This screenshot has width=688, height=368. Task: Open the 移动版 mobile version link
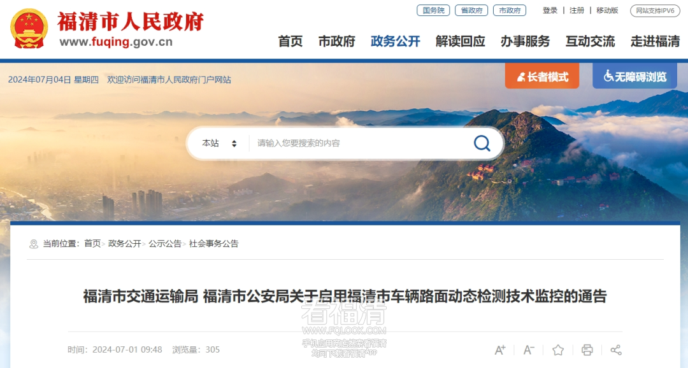(x=607, y=11)
